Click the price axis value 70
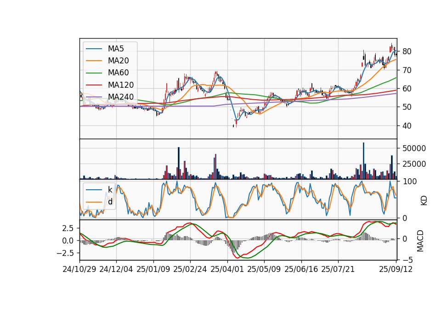 407,70
